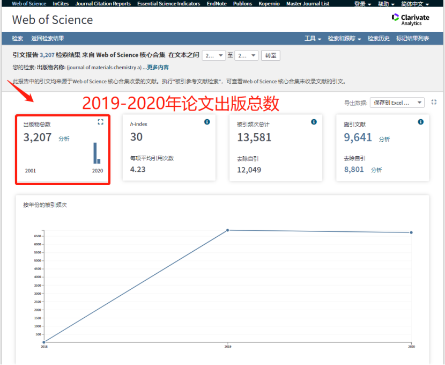Click the publications bar chart in the card
The width and height of the screenshot is (445, 365).
click(97, 153)
